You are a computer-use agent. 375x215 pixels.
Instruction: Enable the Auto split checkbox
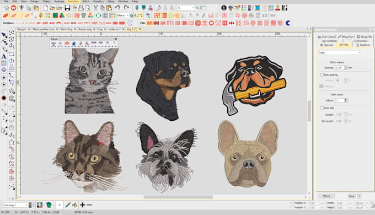click(x=322, y=108)
